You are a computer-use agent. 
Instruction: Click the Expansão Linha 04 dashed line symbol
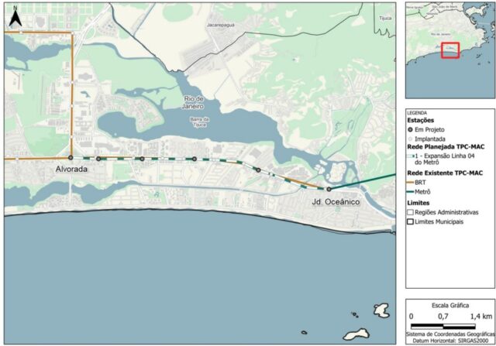click(x=411, y=156)
